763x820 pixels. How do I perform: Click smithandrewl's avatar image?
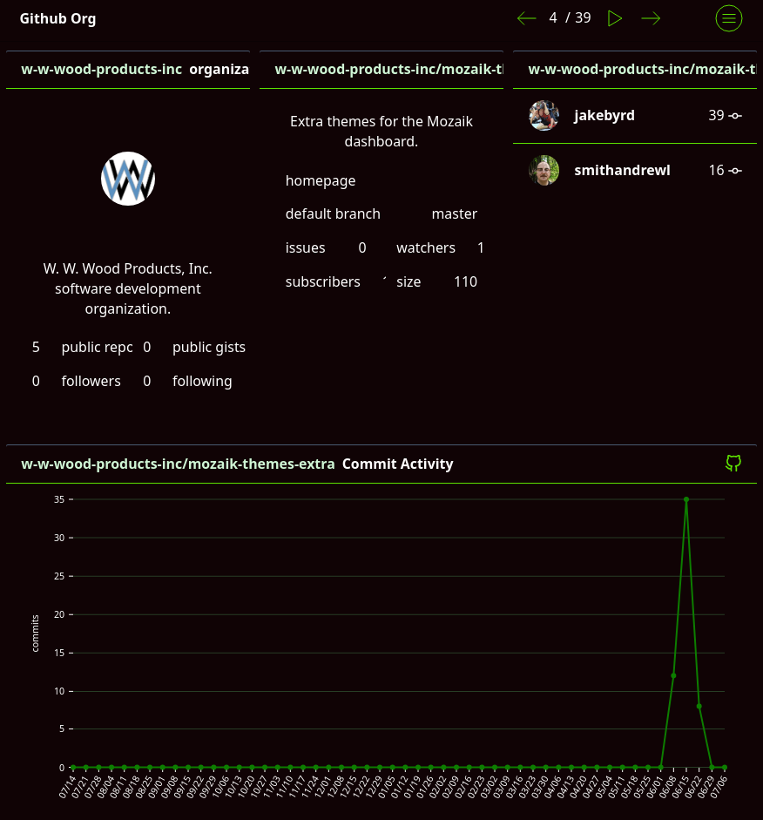click(544, 171)
